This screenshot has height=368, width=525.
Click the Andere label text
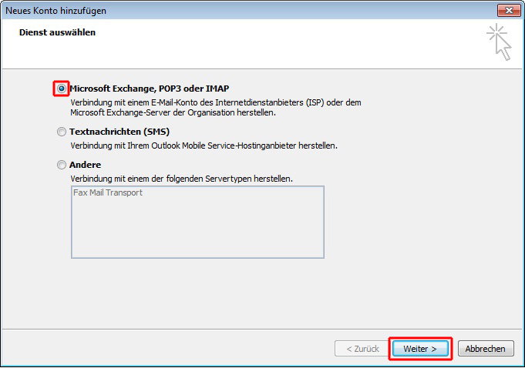click(x=85, y=165)
